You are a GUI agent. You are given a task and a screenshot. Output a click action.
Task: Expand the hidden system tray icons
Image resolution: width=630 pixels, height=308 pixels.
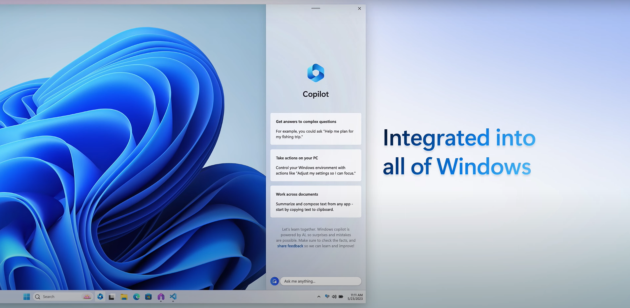click(x=319, y=297)
